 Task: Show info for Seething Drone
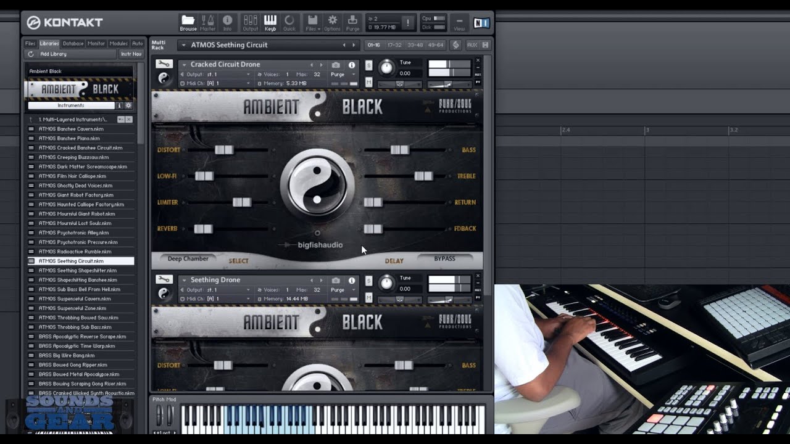click(352, 280)
